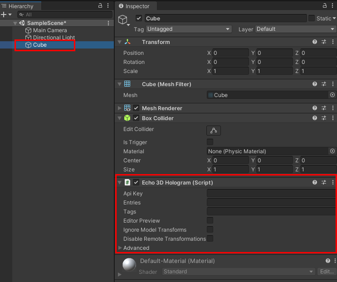Expand the Mesh Renderer foldout
This screenshot has width=337, height=282.
click(x=120, y=108)
